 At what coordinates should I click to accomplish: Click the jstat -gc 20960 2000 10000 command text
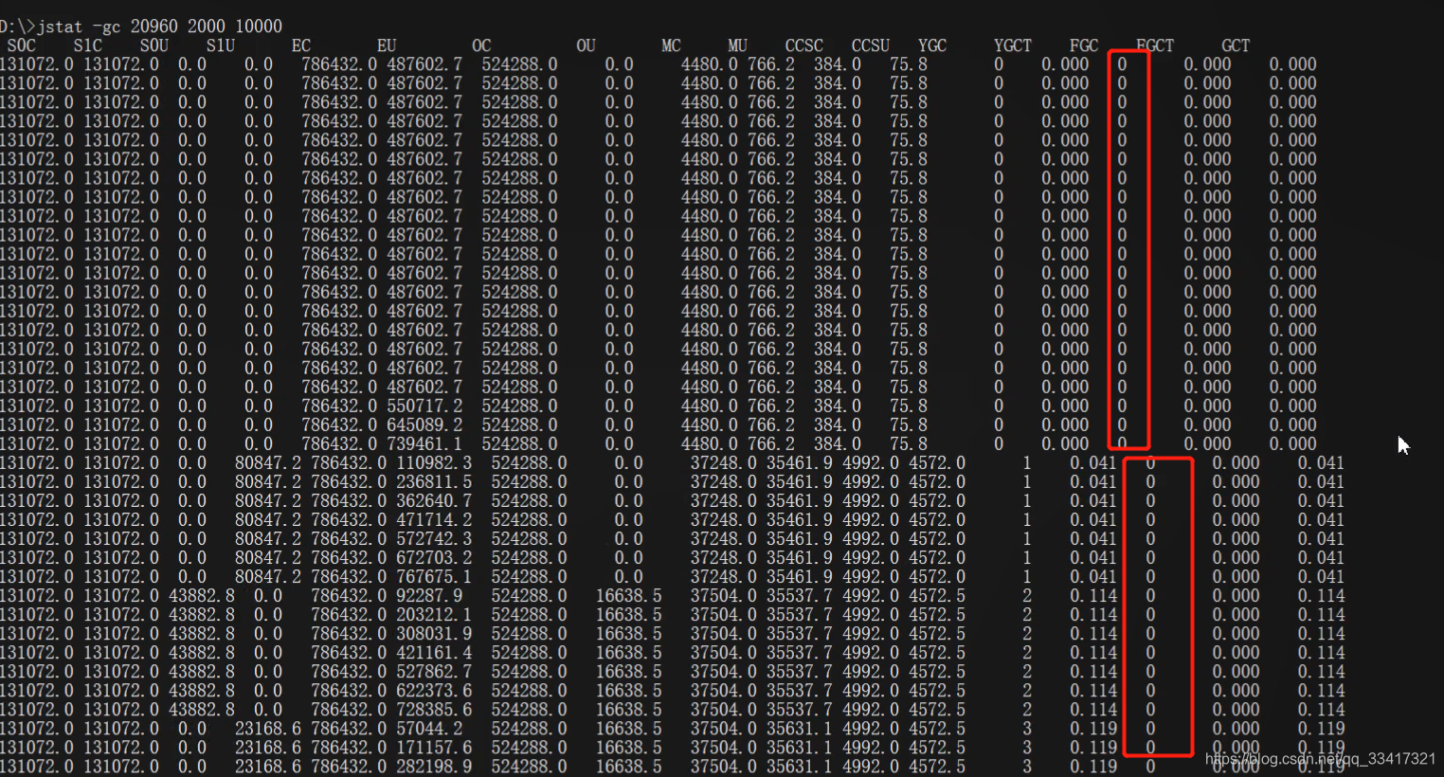[x=160, y=27]
